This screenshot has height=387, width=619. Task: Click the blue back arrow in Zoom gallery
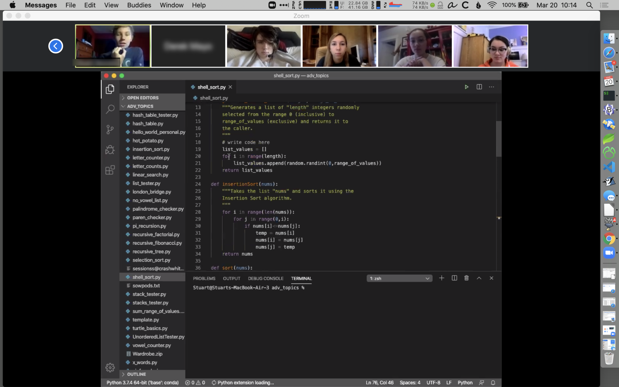[x=56, y=46]
